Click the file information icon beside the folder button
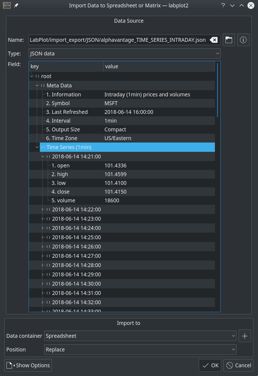The height and width of the screenshot is (376, 258). [243, 40]
